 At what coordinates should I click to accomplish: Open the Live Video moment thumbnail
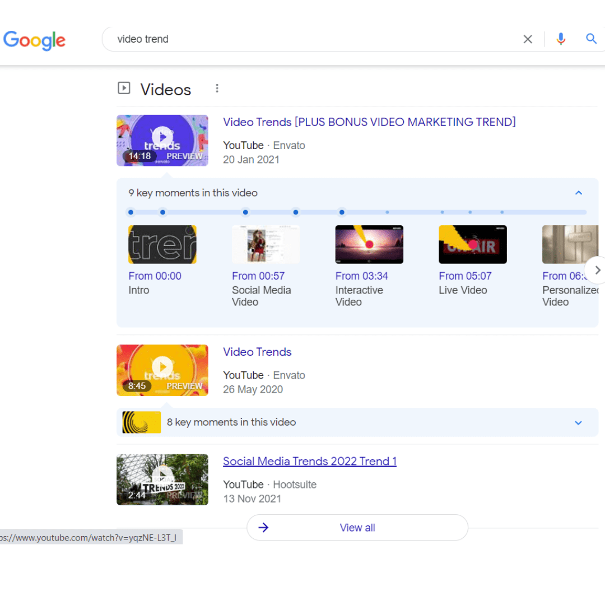[473, 245]
